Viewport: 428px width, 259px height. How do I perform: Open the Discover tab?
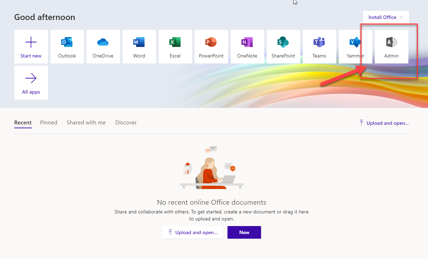[126, 123]
